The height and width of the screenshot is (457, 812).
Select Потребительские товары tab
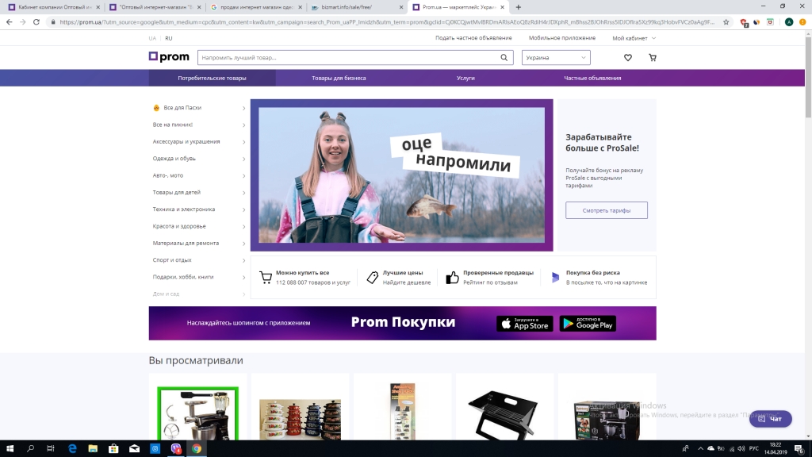tap(212, 78)
